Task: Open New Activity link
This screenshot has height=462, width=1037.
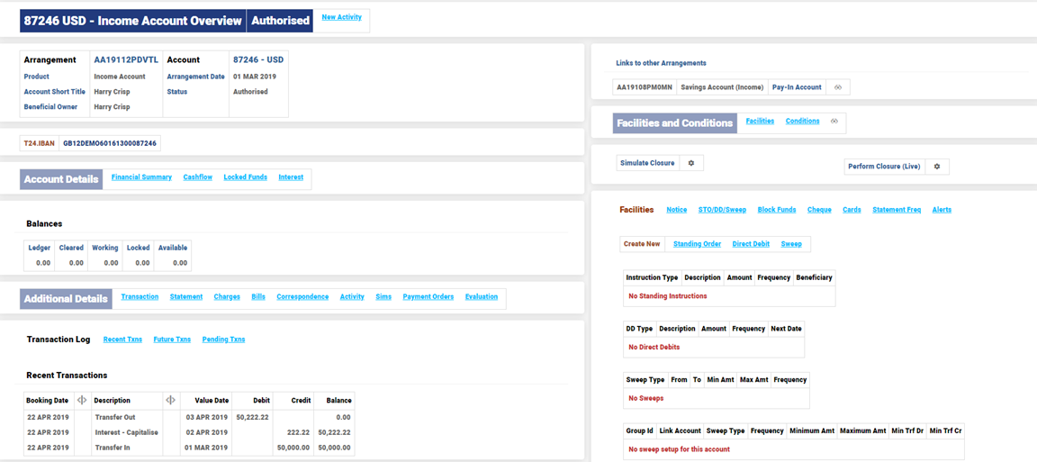Action: click(342, 17)
